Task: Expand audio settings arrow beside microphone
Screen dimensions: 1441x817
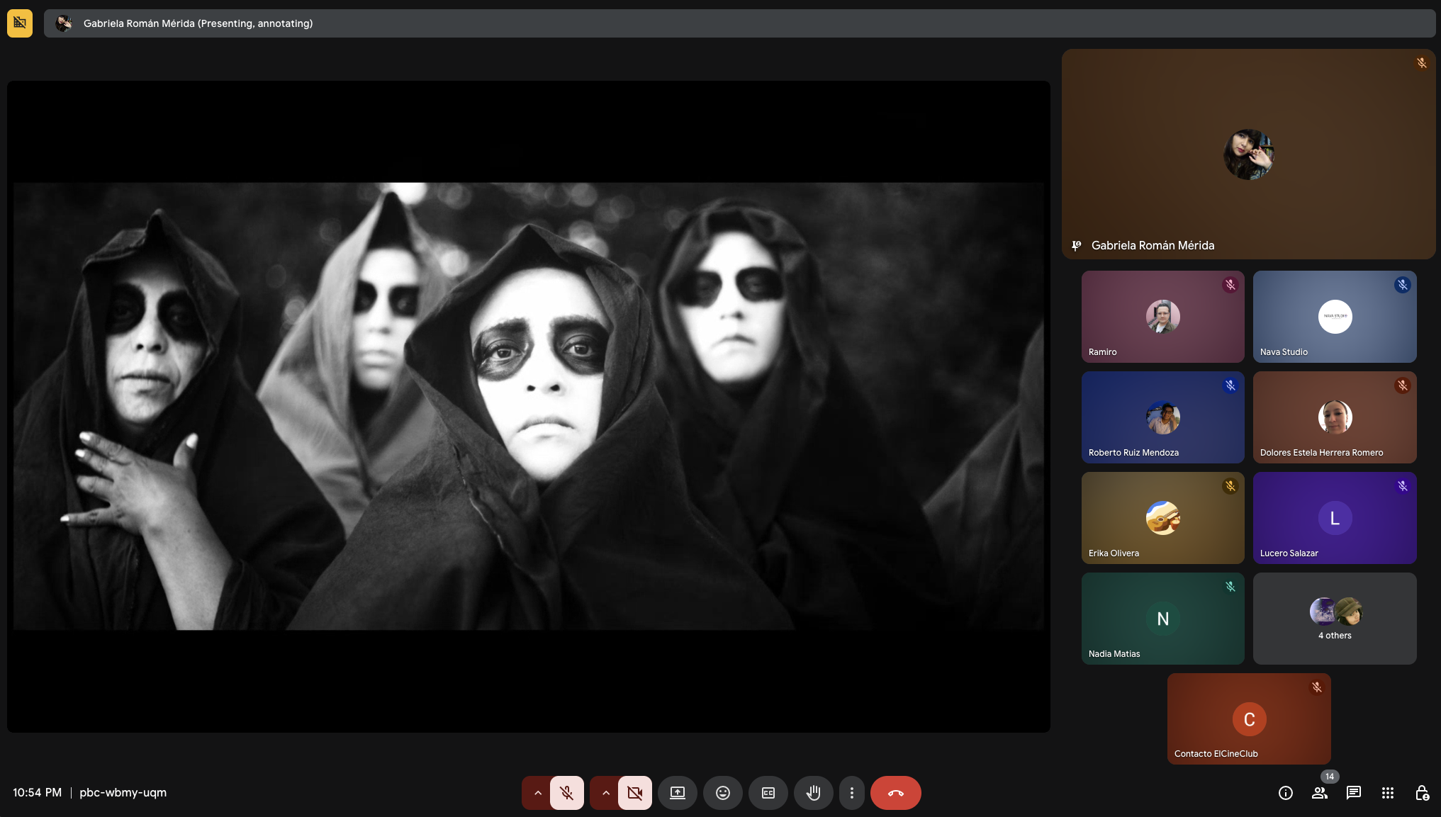Action: 537,793
